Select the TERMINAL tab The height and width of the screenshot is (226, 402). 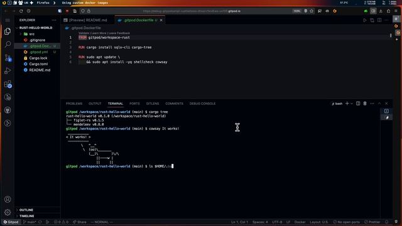(116, 104)
